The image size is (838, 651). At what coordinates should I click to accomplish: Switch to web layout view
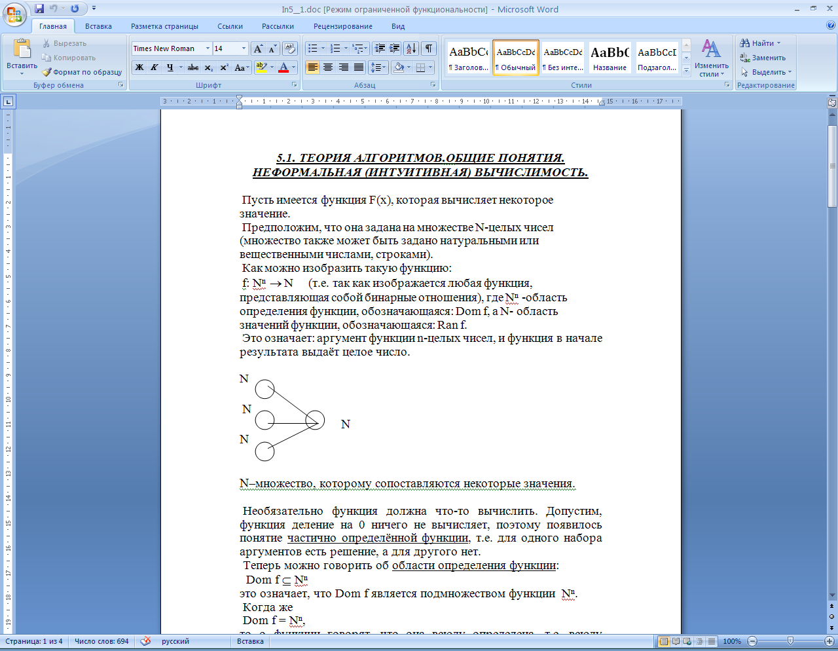[687, 641]
